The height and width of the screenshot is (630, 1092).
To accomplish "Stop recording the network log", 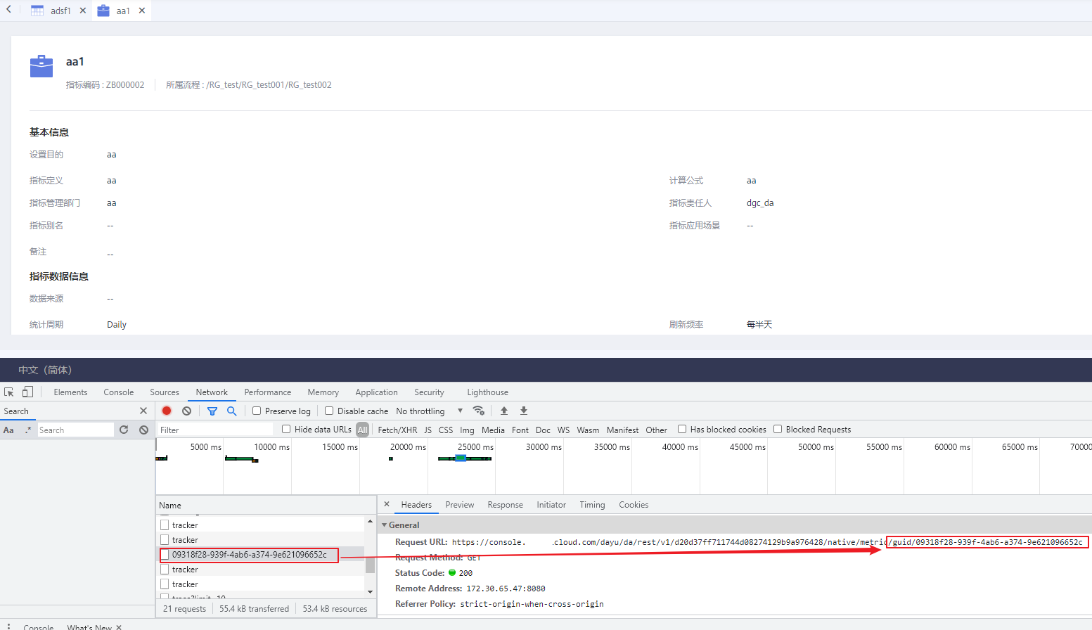I will tap(167, 411).
